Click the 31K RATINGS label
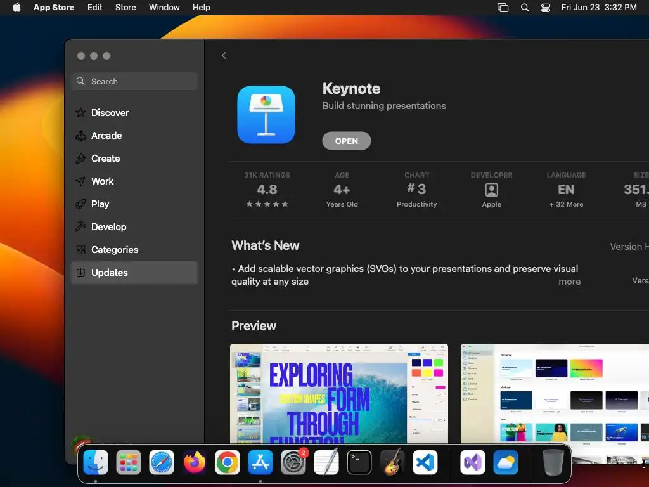The height and width of the screenshot is (487, 649). pyautogui.click(x=267, y=175)
